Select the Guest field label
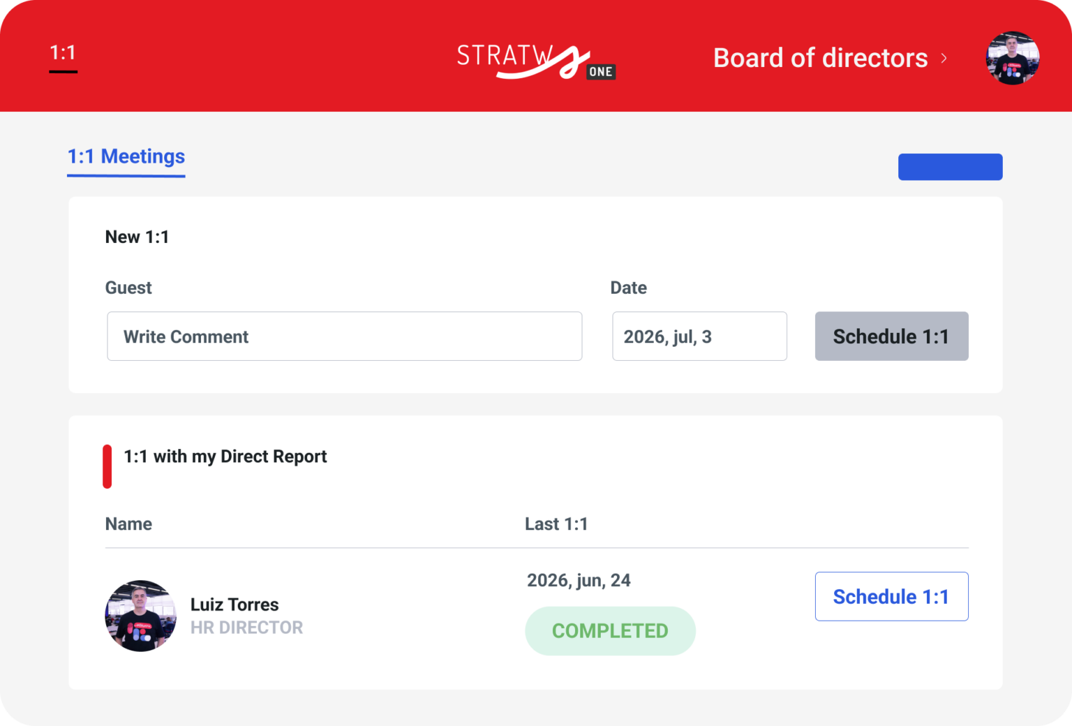This screenshot has height=726, width=1072. pyautogui.click(x=128, y=288)
